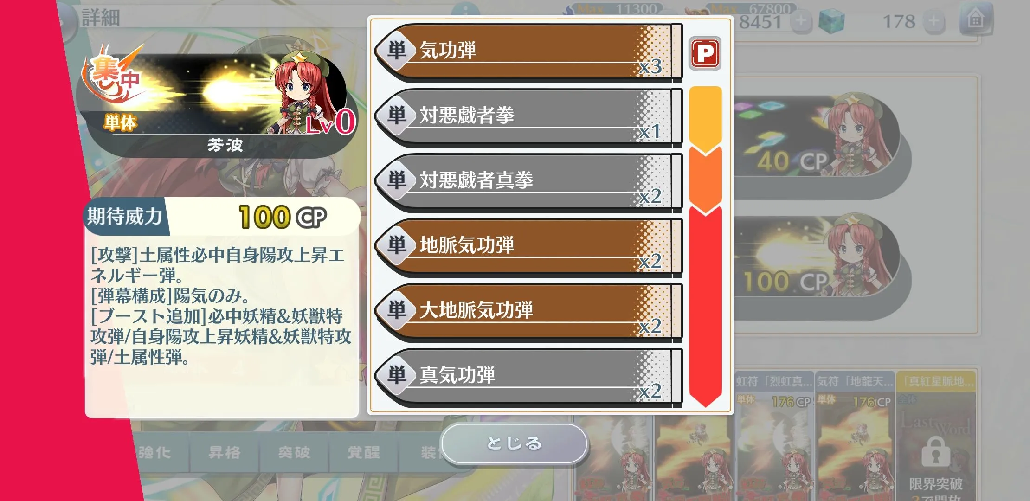Select the 地脈気功弾 bullet row
Viewport: 1030px width, 501px height.
(528, 248)
